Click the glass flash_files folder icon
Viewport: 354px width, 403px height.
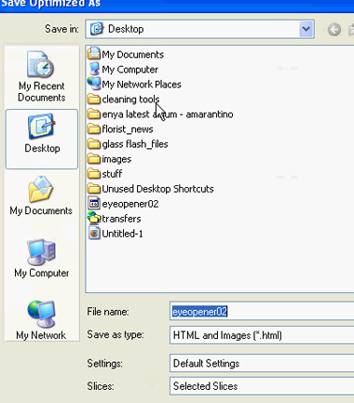[x=94, y=143]
